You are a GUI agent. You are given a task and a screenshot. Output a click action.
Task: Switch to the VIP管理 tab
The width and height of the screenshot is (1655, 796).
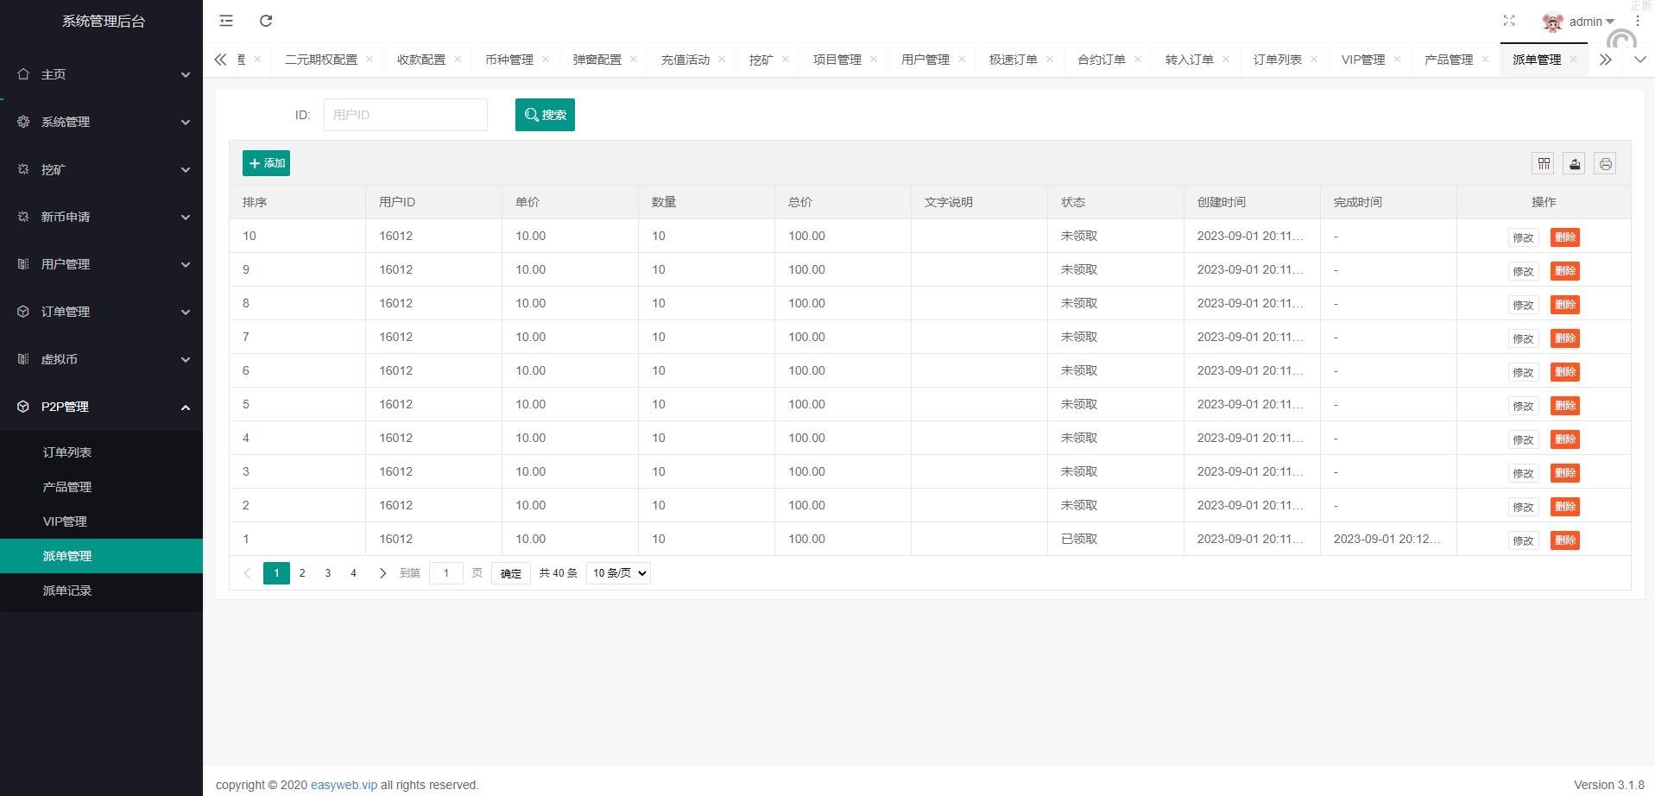1362,60
